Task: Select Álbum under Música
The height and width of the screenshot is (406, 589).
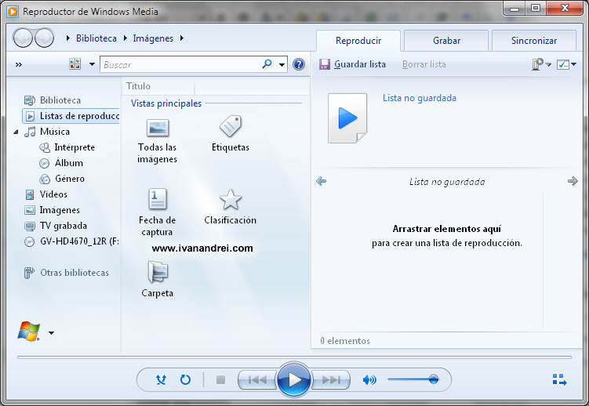Action: [61, 163]
